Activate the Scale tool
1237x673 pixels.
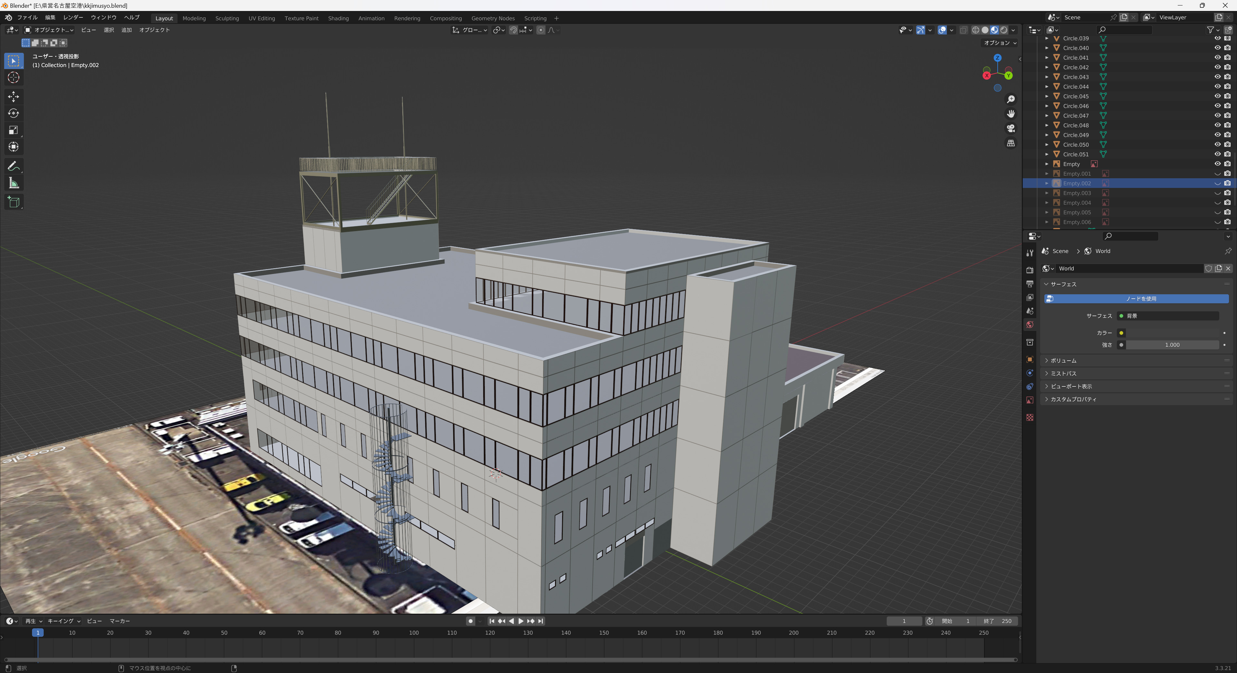point(14,130)
